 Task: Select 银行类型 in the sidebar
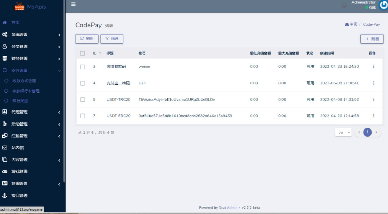click(x=20, y=101)
